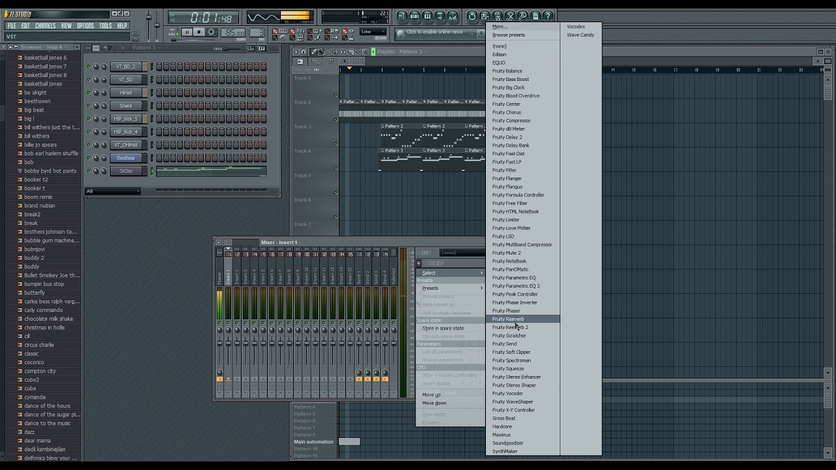836x470 pixels.
Task: Choose Fruity Reeverb from plugin list
Action: [522, 319]
